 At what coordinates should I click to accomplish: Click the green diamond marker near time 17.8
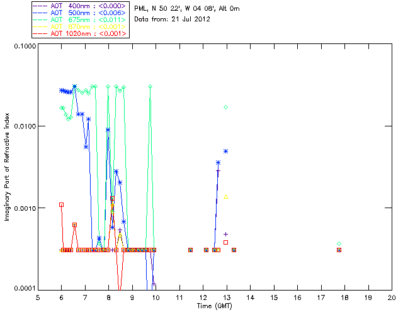pos(339,243)
